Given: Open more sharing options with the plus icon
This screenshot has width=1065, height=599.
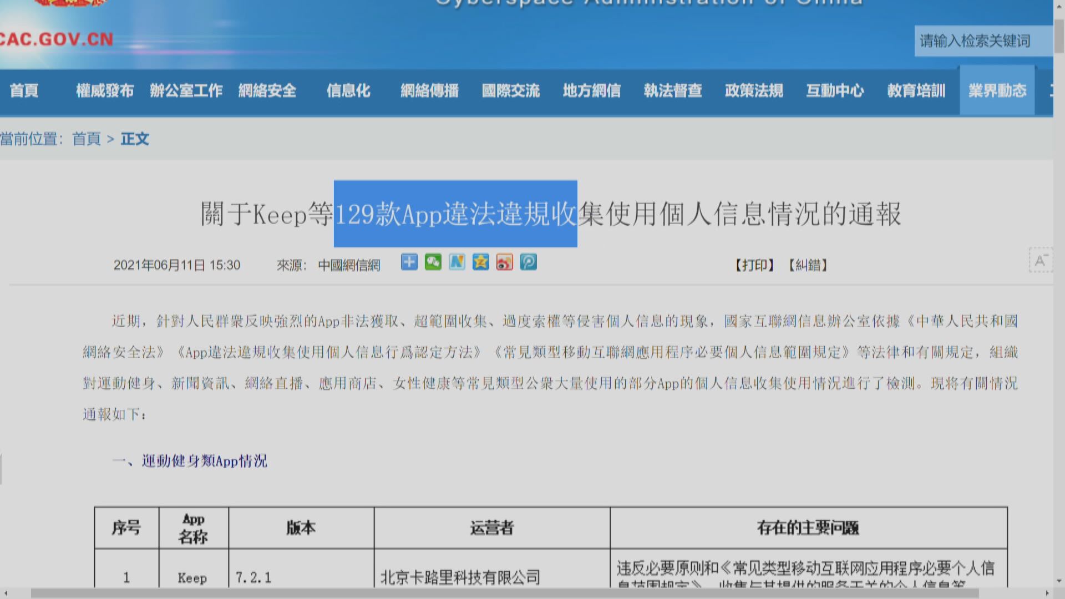Looking at the screenshot, I should point(409,262).
